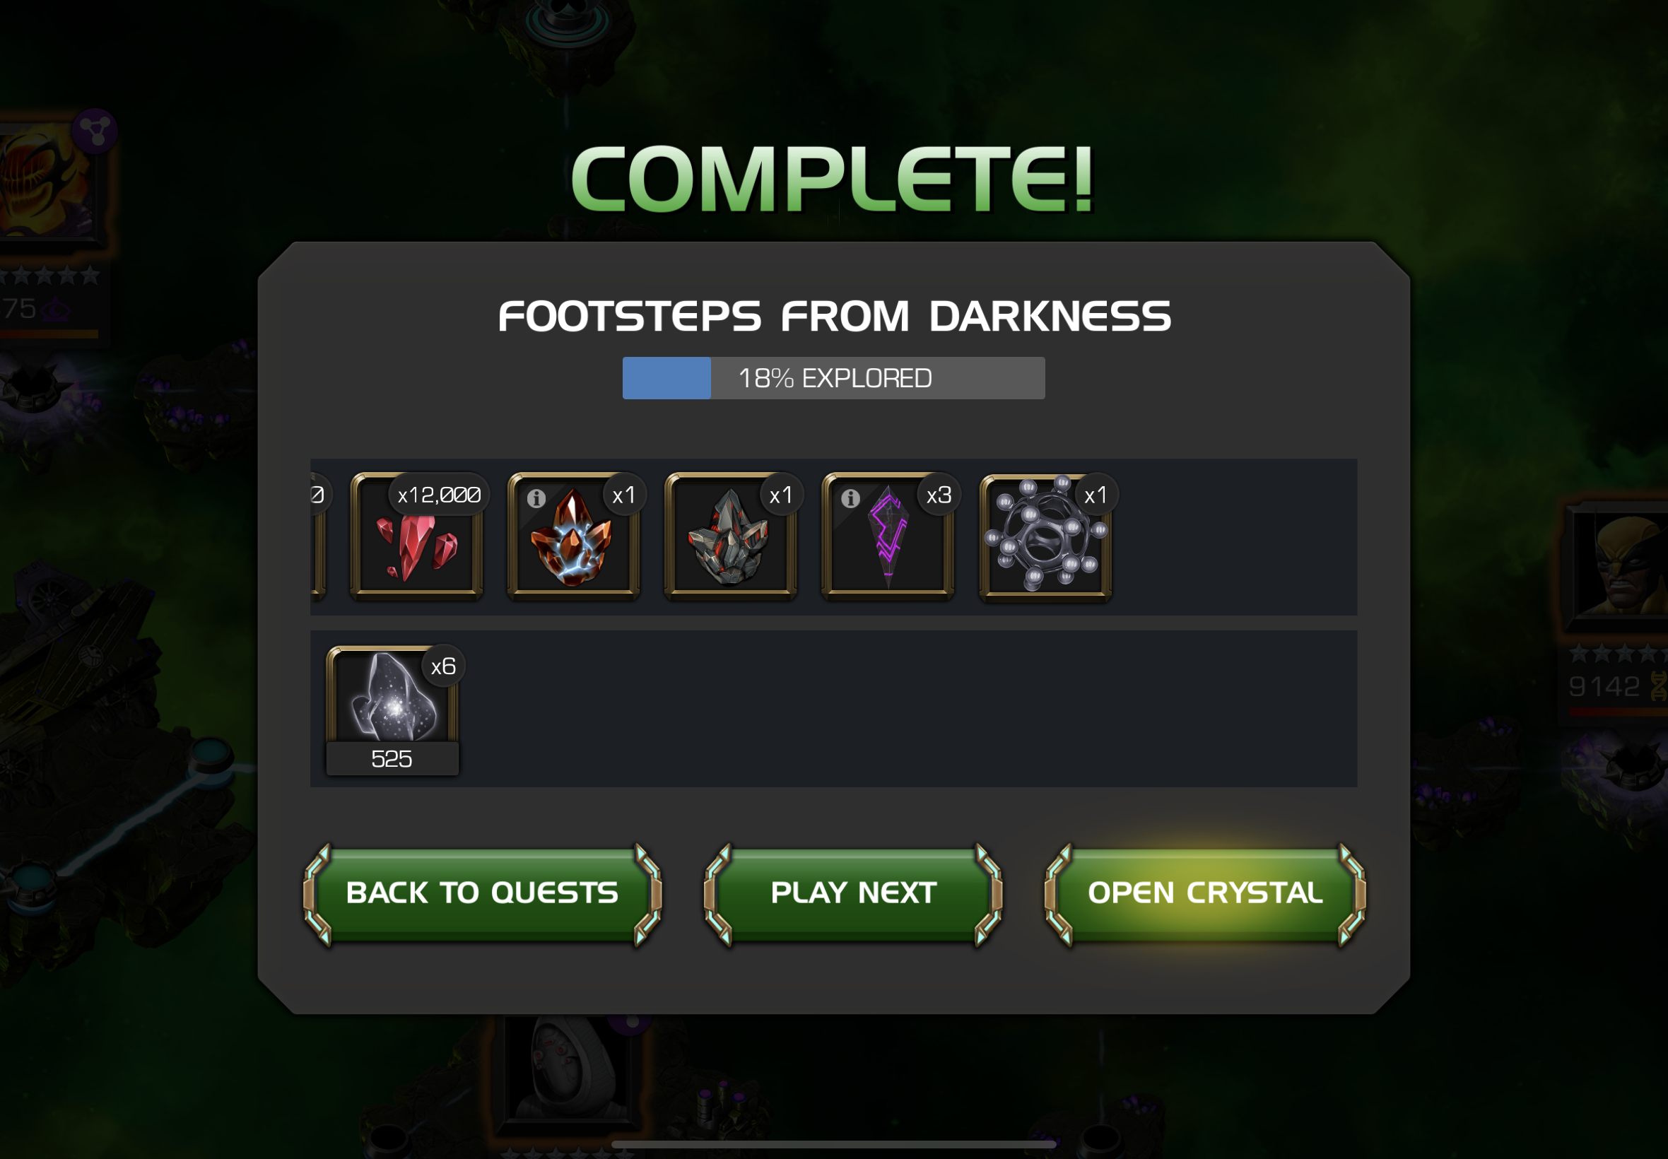The image size is (1668, 1159).
Task: Select the dark gray-red crystal reward
Action: (x=731, y=536)
